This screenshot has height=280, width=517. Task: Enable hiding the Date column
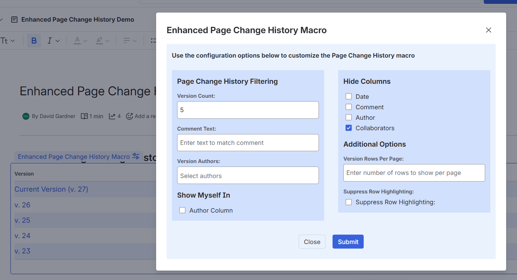click(349, 97)
